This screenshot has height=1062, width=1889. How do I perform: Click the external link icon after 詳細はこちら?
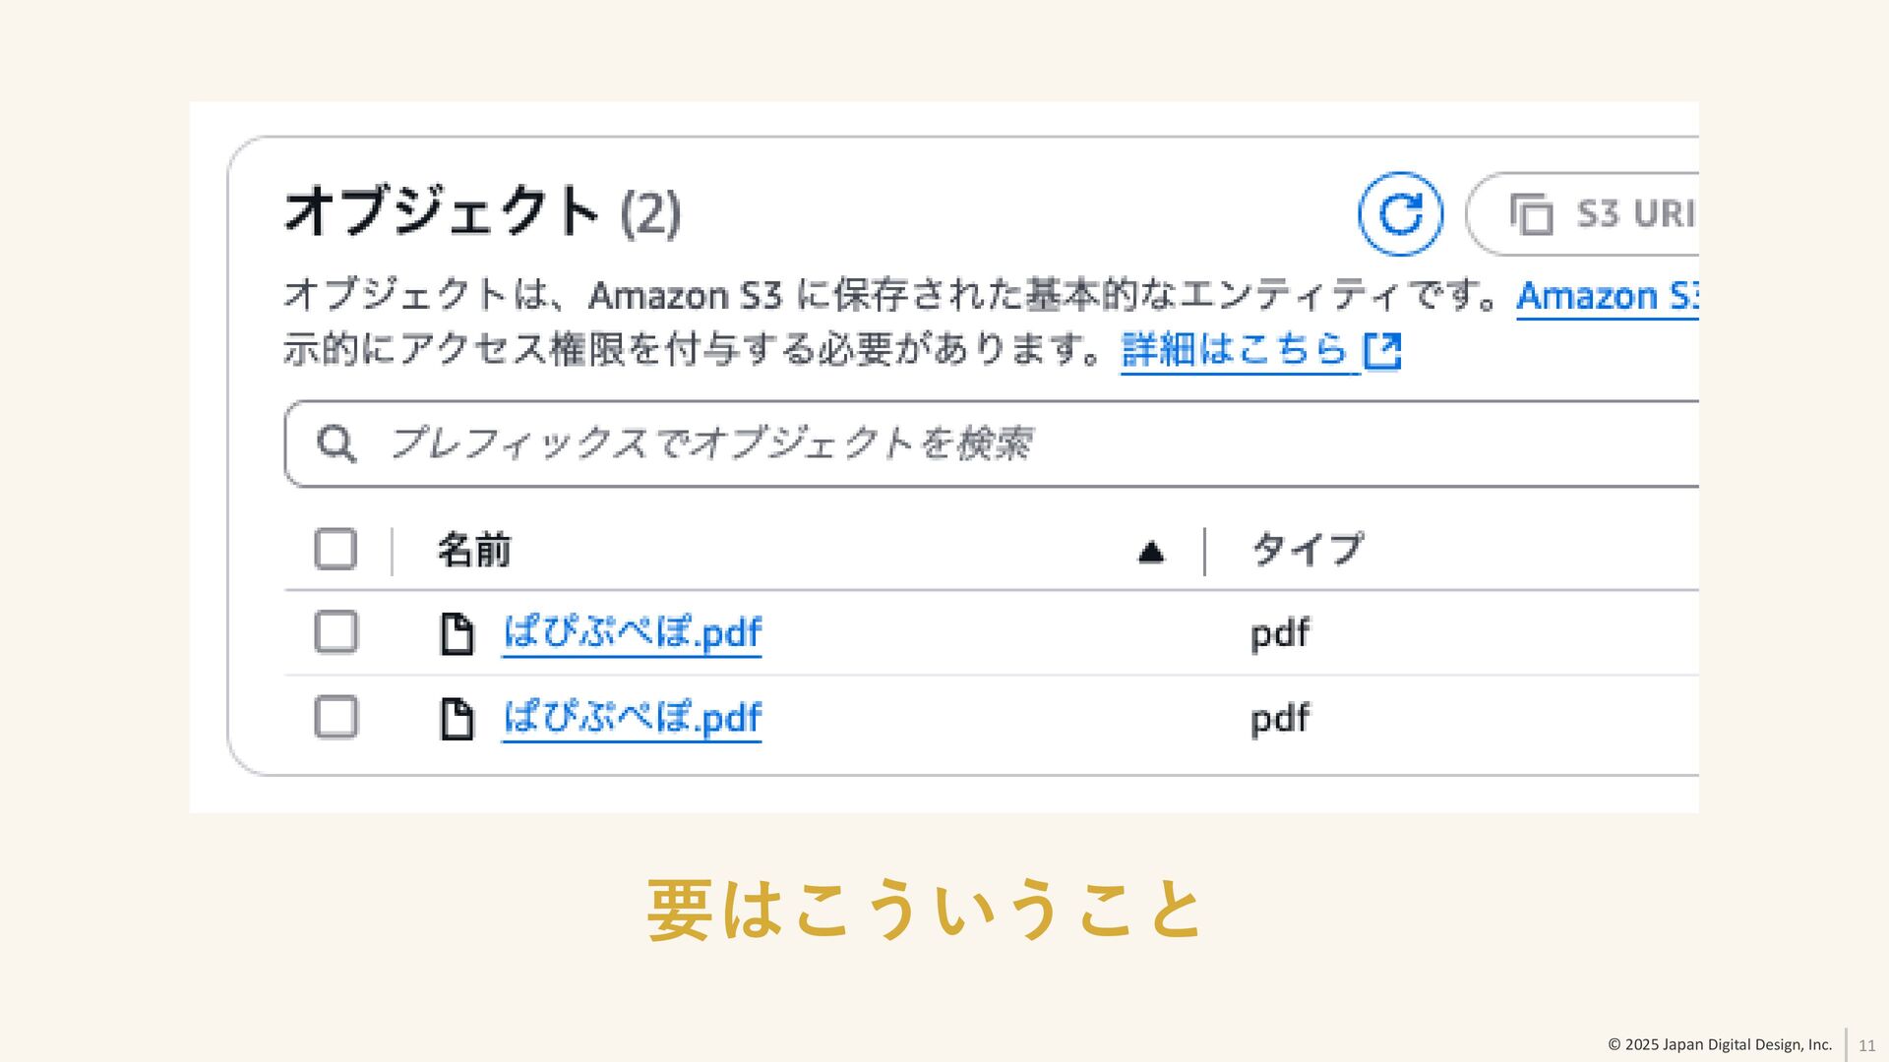point(1382,350)
